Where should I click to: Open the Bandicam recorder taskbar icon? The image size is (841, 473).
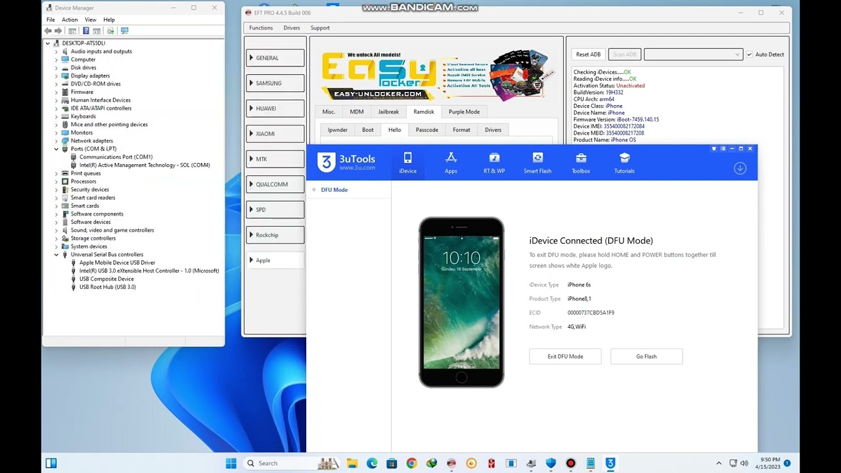pos(570,463)
